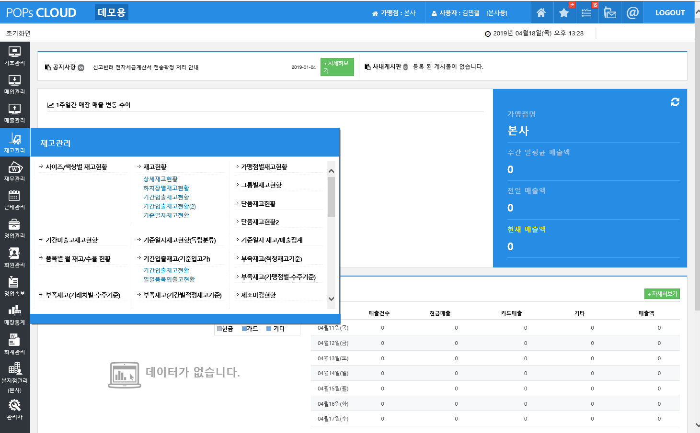Image resolution: width=700 pixels, height=433 pixels.
Task: Click the notice 자세히보기 green button
Action: pos(337,67)
